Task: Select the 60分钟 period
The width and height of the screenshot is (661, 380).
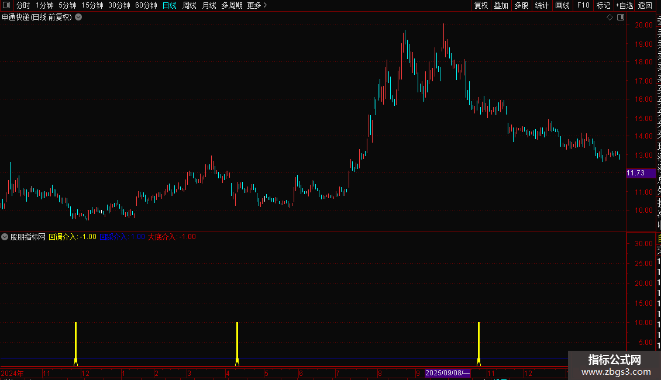Action: (146, 5)
